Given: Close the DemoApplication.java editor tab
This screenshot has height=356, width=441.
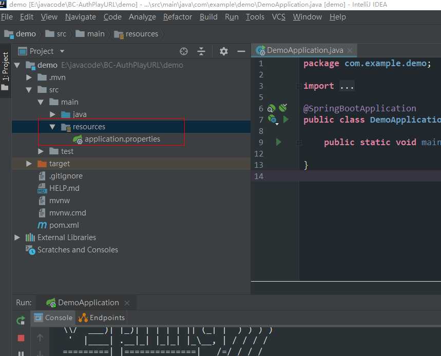Looking at the screenshot, I should point(351,50).
